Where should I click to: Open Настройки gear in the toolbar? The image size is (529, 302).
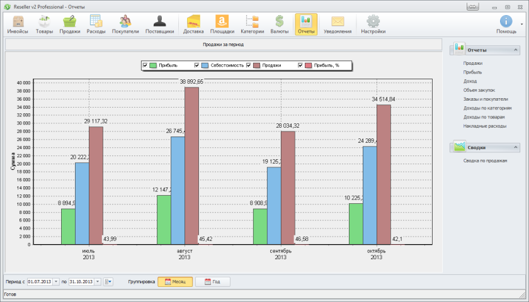point(373,25)
